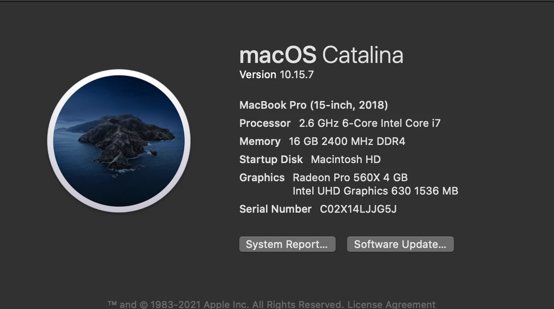Select the Radeon Pro 560X 4 GB entry

click(350, 177)
